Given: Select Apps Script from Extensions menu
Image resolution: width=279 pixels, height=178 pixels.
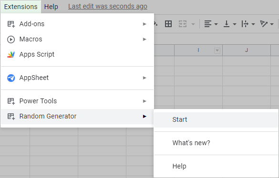Looking at the screenshot, I should click(x=77, y=54).
